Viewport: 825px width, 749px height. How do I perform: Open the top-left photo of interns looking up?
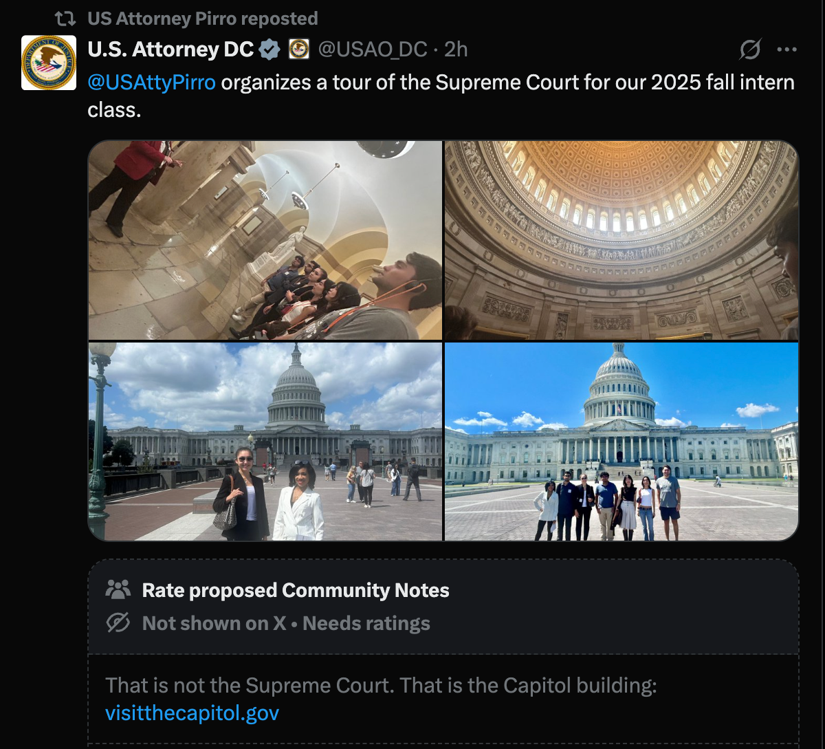pyautogui.click(x=265, y=239)
